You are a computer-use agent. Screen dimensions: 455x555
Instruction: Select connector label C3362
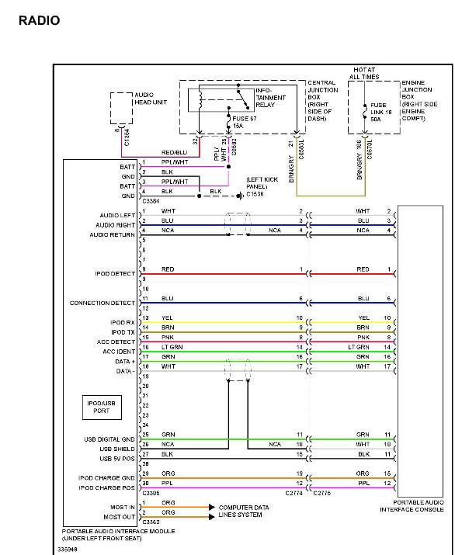[x=151, y=522]
